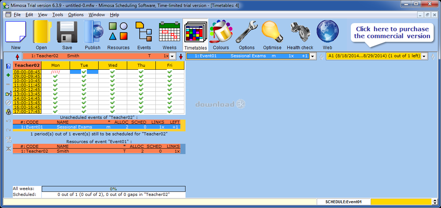Image resolution: width=441 pixels, height=208 pixels.
Task: Click the red up arrow for previous resource
Action: click(x=17, y=56)
